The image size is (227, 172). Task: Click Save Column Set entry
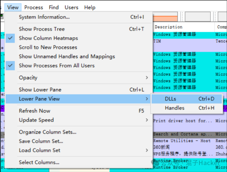point(79,141)
